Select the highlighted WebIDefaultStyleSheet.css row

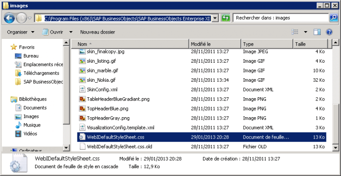pos(201,137)
